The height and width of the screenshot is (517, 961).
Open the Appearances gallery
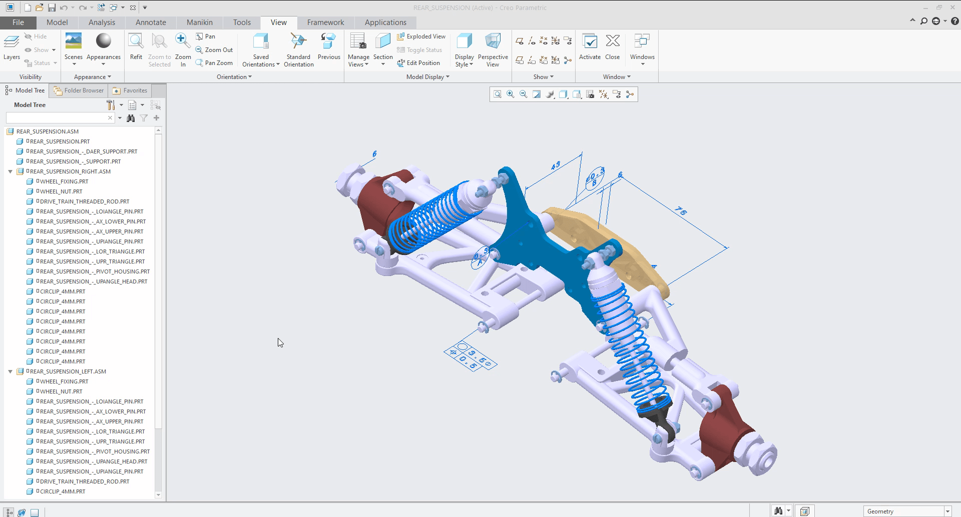[103, 47]
